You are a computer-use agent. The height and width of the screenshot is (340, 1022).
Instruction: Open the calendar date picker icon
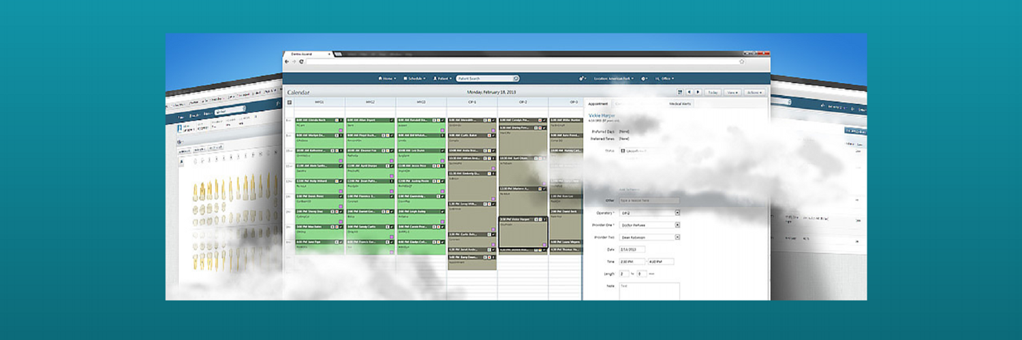pyautogui.click(x=679, y=92)
